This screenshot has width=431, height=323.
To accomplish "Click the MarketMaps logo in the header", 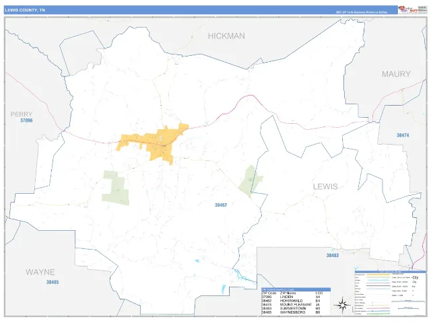I will tap(408, 9).
